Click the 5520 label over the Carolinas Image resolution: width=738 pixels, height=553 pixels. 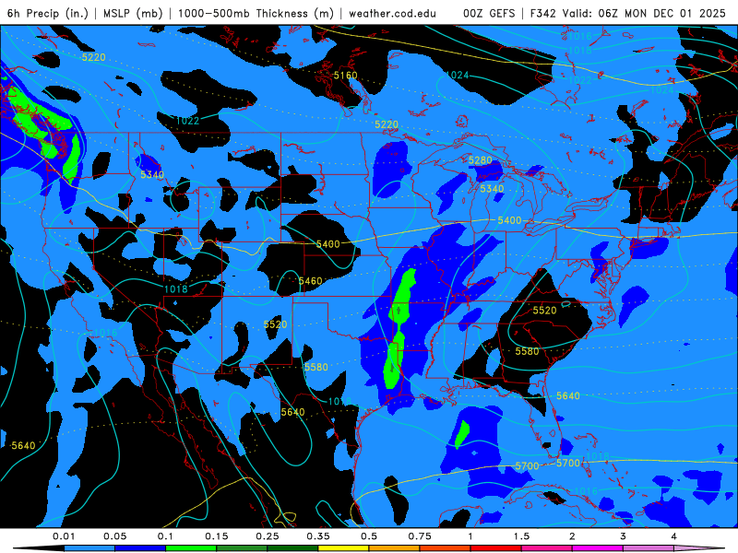tap(544, 311)
